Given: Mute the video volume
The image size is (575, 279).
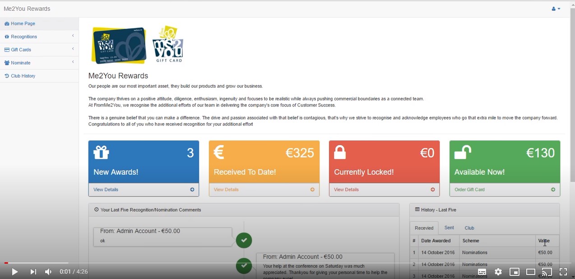Looking at the screenshot, I should [48, 272].
